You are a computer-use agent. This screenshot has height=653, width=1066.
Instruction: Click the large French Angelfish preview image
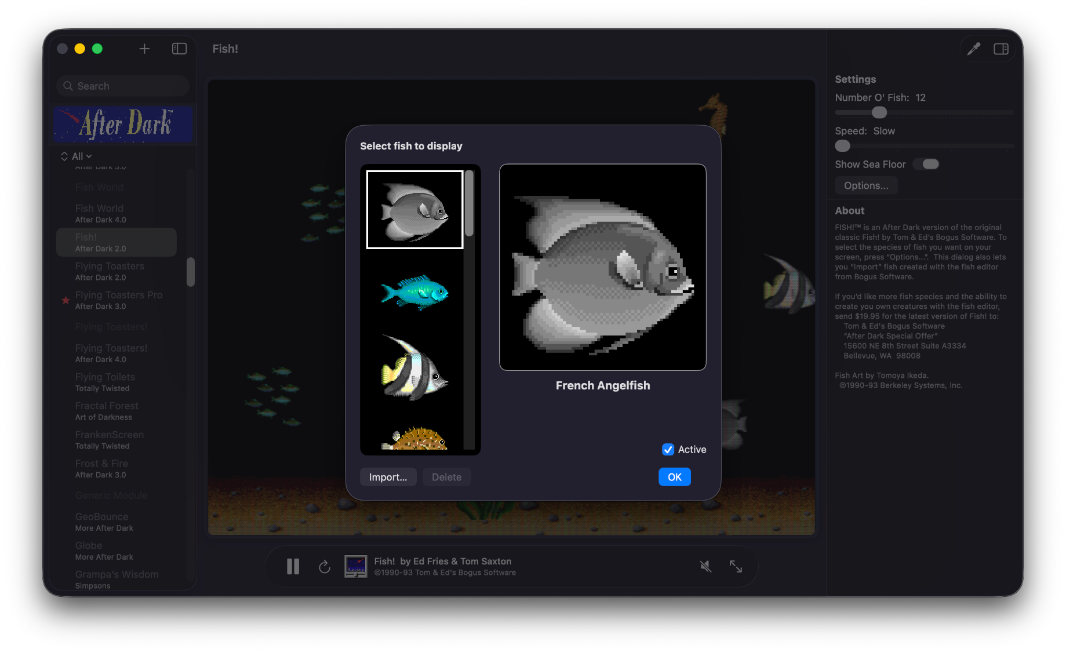602,267
